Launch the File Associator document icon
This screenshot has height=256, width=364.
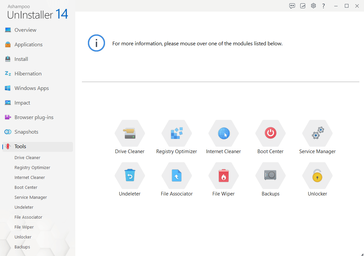[177, 176]
